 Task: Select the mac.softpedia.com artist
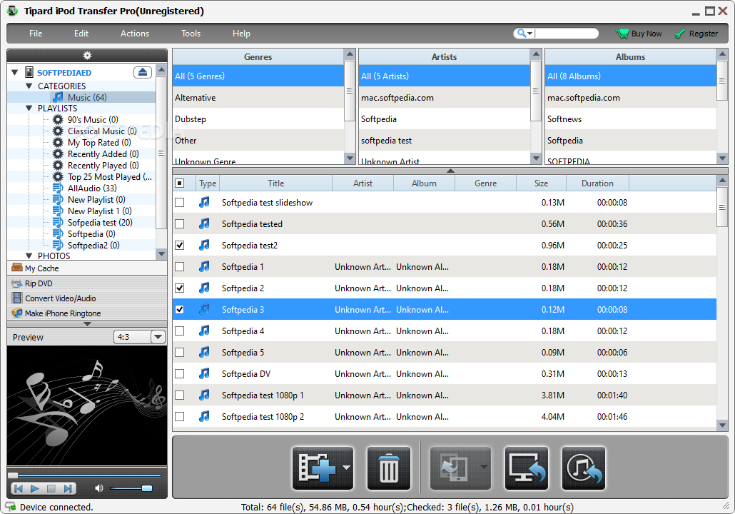[444, 98]
